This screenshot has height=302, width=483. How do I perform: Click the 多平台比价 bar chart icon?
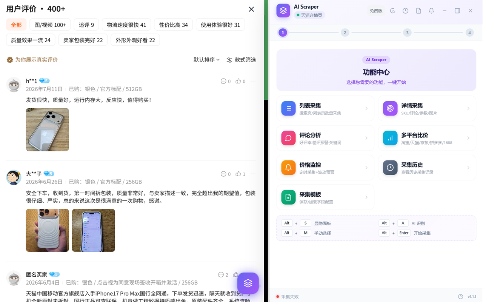[x=390, y=138]
